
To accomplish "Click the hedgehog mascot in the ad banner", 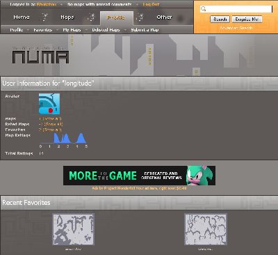I will 201,176.
